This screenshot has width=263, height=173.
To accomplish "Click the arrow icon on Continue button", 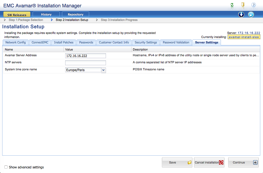I will [255, 162].
